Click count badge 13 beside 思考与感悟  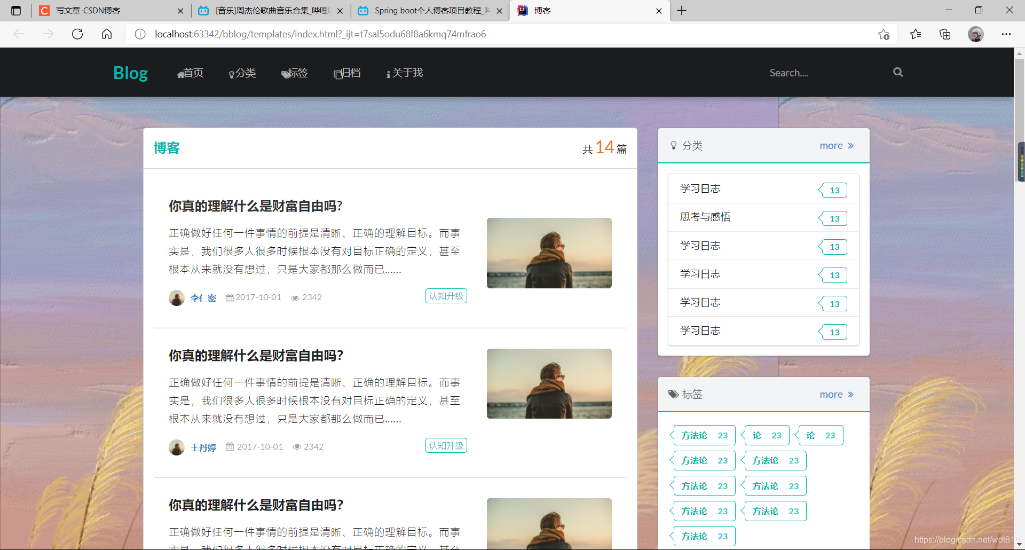pyautogui.click(x=833, y=218)
